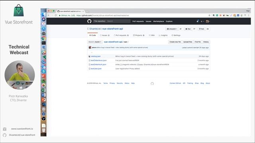
Task: Click the file icon beside testOrderAnon.json
Action: 89,60
